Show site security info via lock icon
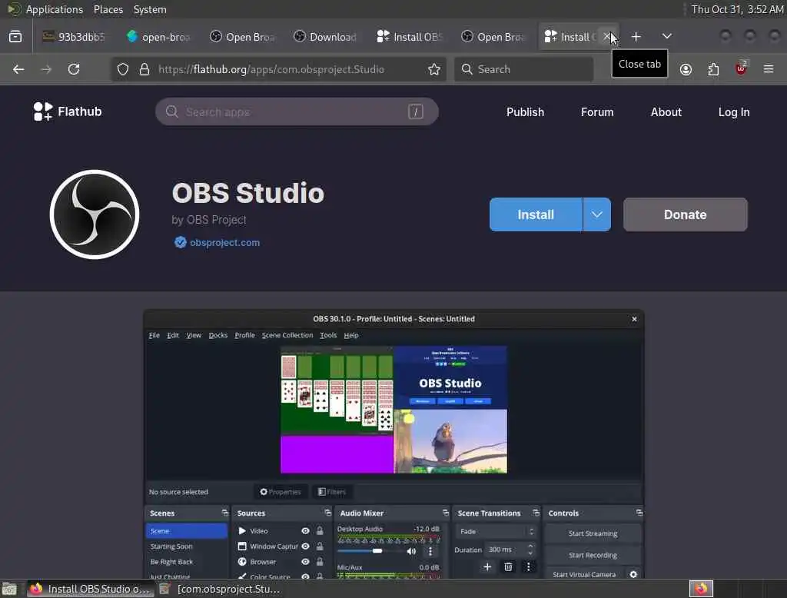Screen dimensions: 787x598 pos(144,69)
